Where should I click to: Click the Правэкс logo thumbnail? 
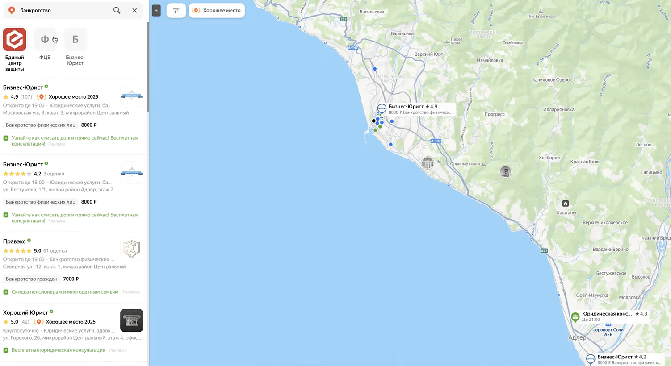132,249
